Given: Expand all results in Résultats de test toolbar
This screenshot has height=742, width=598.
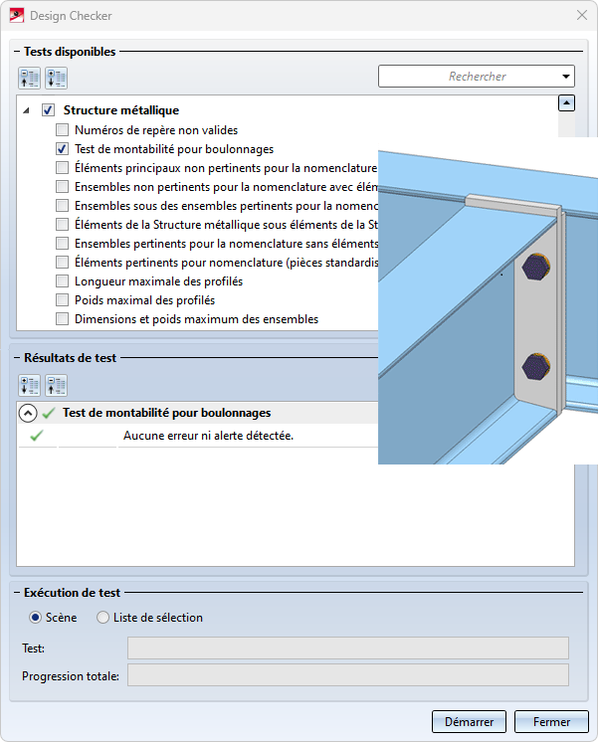Looking at the screenshot, I should (30, 385).
